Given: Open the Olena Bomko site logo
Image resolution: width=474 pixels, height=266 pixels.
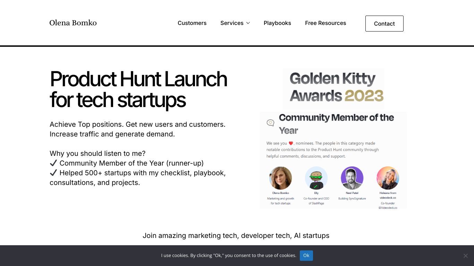Looking at the screenshot, I should [73, 23].
